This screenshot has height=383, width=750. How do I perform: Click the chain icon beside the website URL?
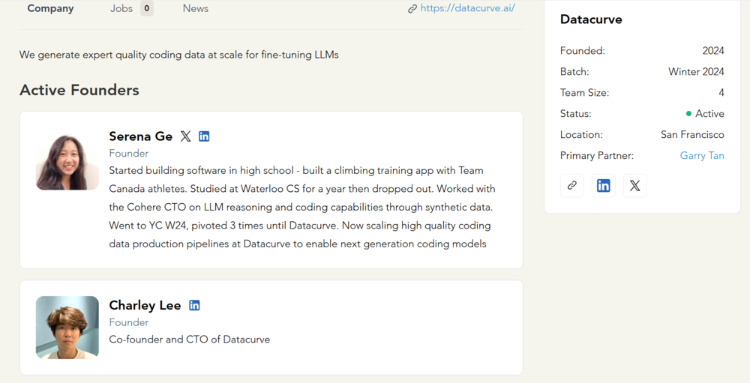click(412, 9)
